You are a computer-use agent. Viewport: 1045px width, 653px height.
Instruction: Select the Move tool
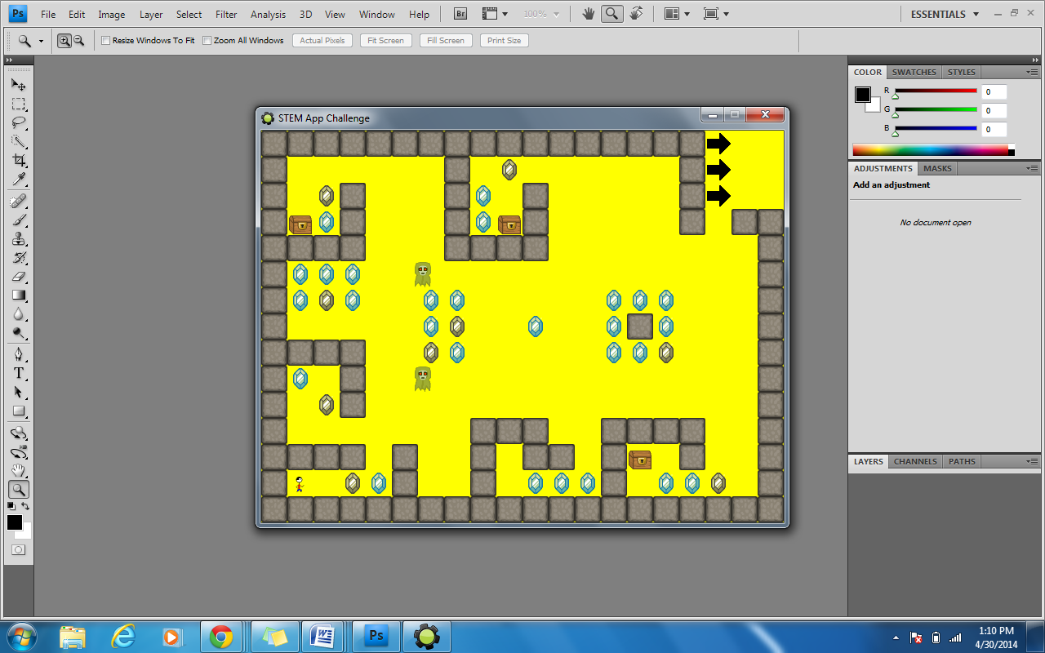[x=20, y=83]
